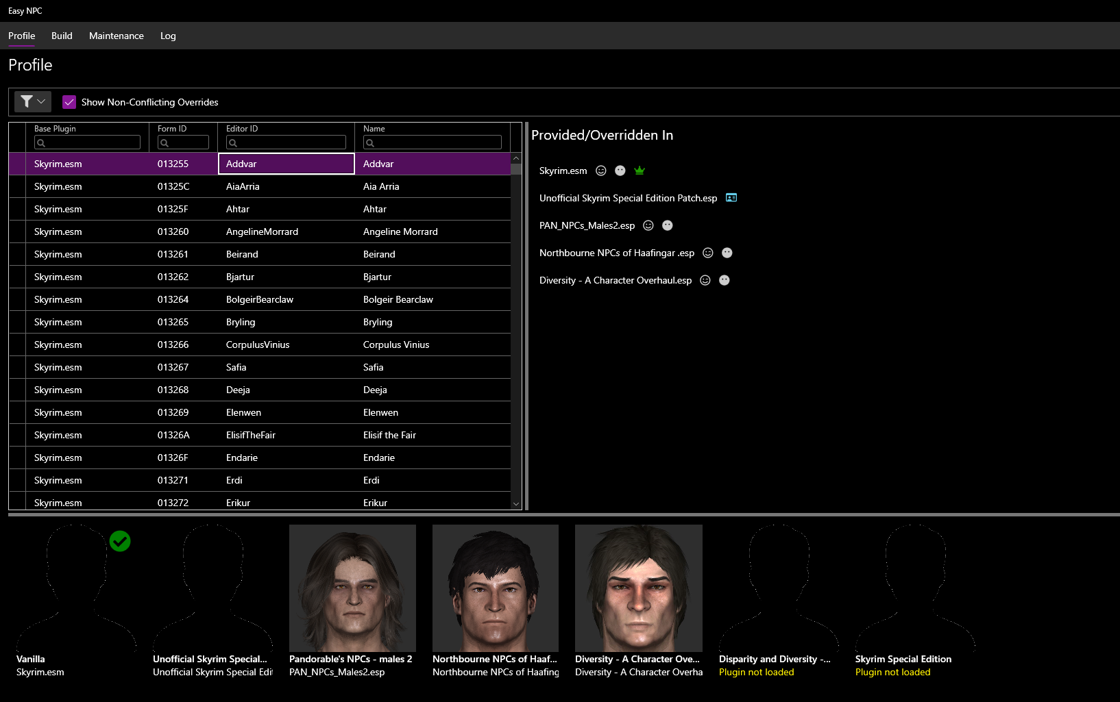This screenshot has width=1120, height=702.
Task: Click PAN_NPCs_Males2.esp face icon
Action: (668, 225)
